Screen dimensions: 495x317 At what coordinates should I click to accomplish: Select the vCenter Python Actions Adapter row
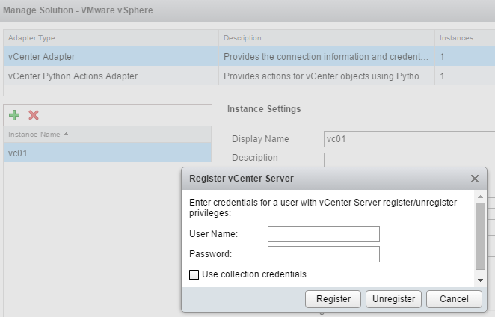[x=112, y=76]
